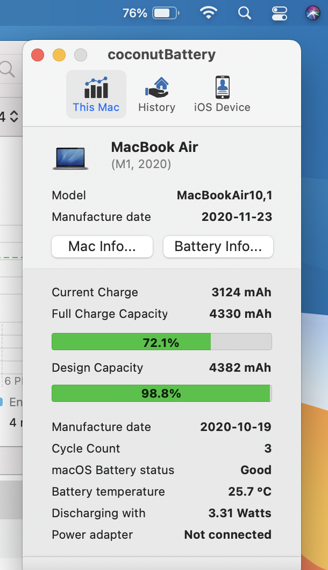Click the 98.8% design capacity bar

pos(161,393)
